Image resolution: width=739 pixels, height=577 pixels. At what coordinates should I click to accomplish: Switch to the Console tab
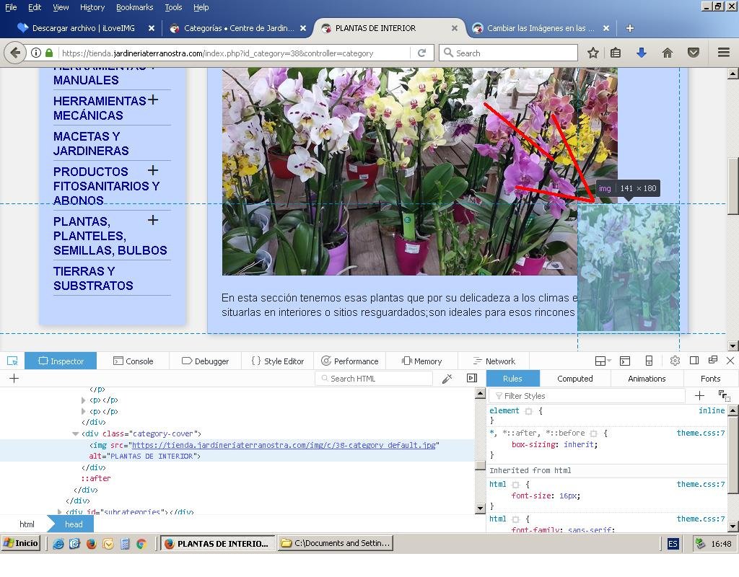(133, 361)
